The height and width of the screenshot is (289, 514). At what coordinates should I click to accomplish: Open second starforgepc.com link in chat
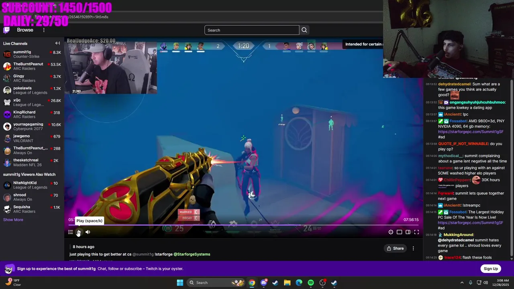click(x=471, y=222)
